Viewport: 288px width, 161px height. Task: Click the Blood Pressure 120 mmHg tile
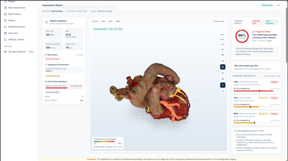pos(54,46)
